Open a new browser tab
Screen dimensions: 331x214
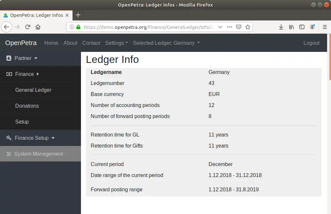[x=78, y=15]
